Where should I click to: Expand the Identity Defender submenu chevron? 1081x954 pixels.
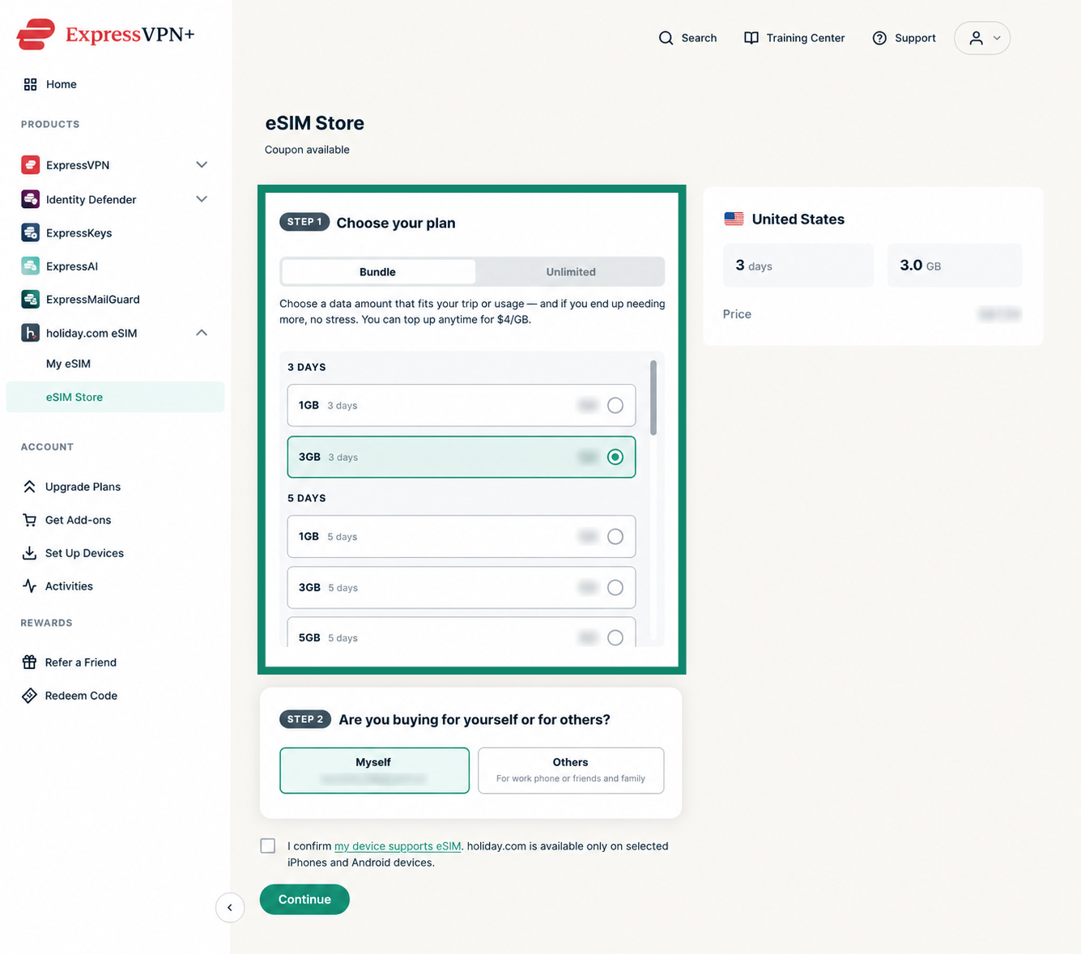tap(202, 199)
